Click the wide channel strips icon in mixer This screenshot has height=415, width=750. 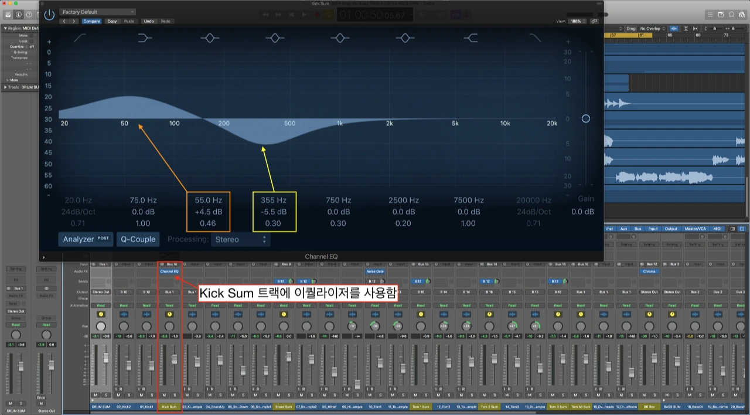click(742, 229)
